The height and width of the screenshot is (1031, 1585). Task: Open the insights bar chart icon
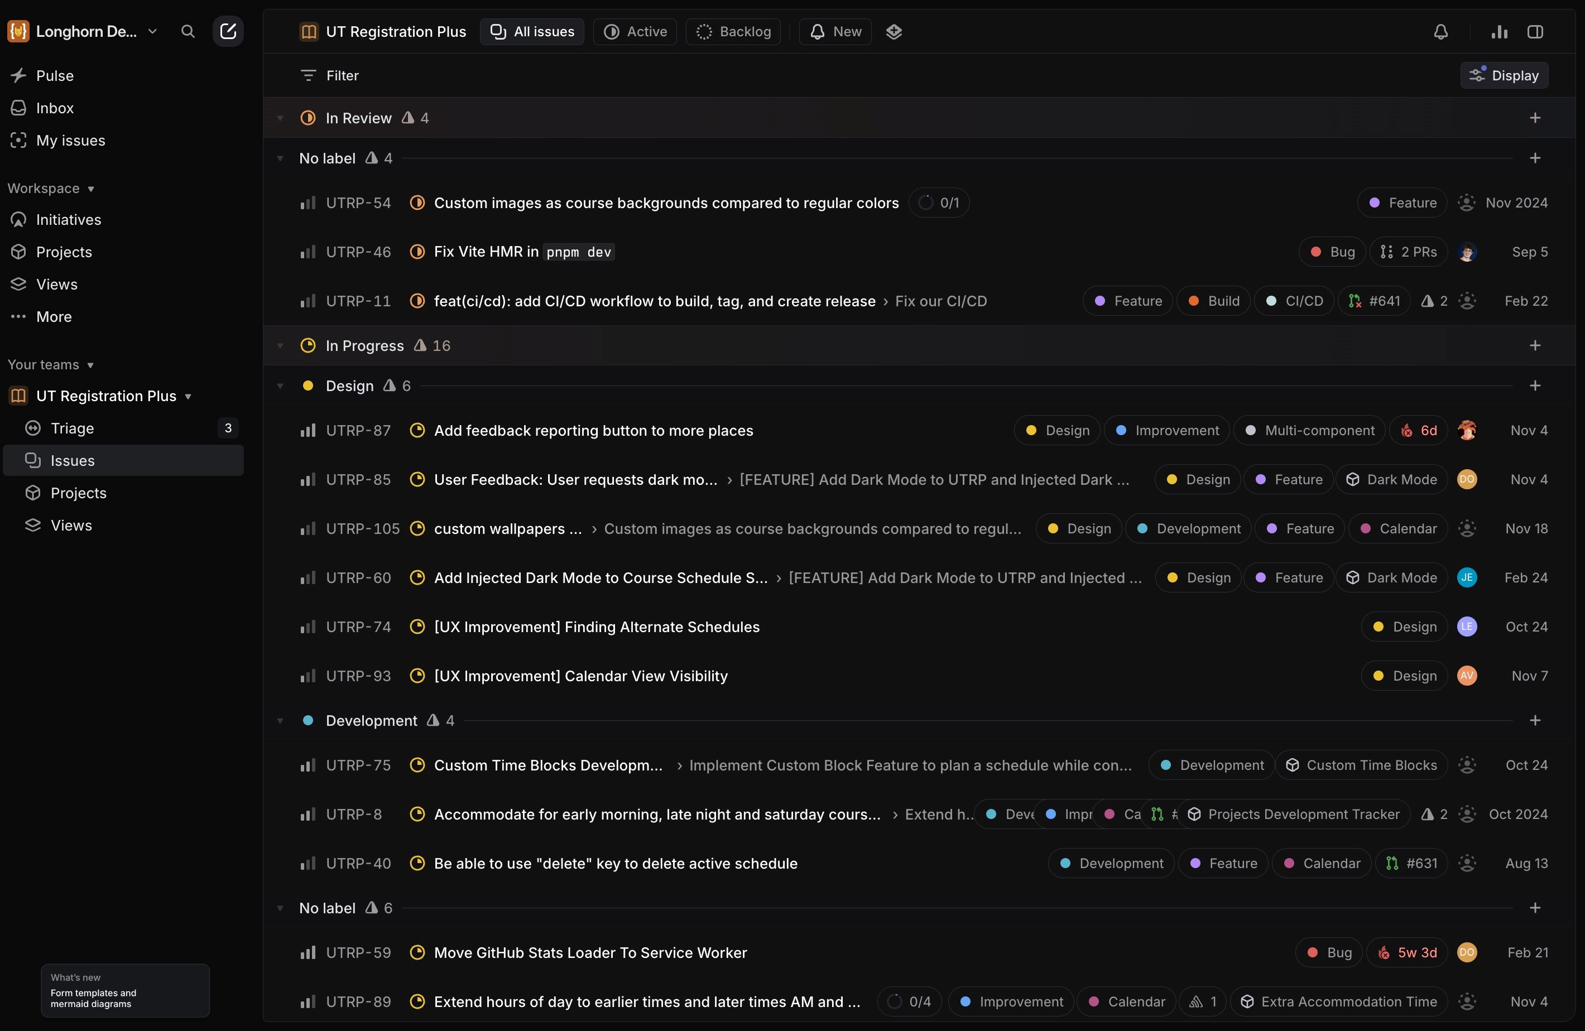click(1499, 31)
